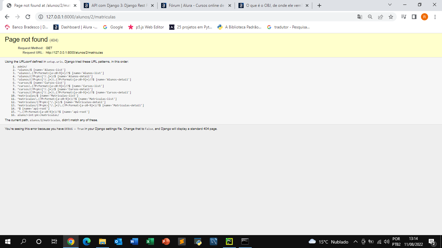Image resolution: width=442 pixels, height=248 pixels.
Task: Close the Page not found tab
Action: pyautogui.click(x=75, y=5)
